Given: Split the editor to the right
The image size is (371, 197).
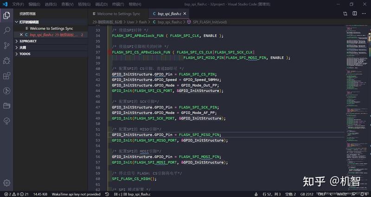Looking at the screenshot, I should click(355, 13).
